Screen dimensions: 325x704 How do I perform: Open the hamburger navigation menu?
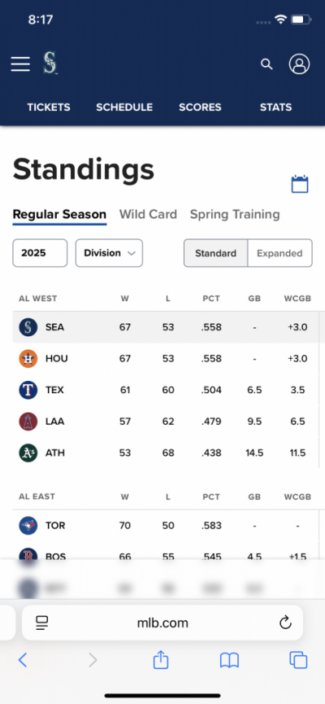click(x=20, y=64)
